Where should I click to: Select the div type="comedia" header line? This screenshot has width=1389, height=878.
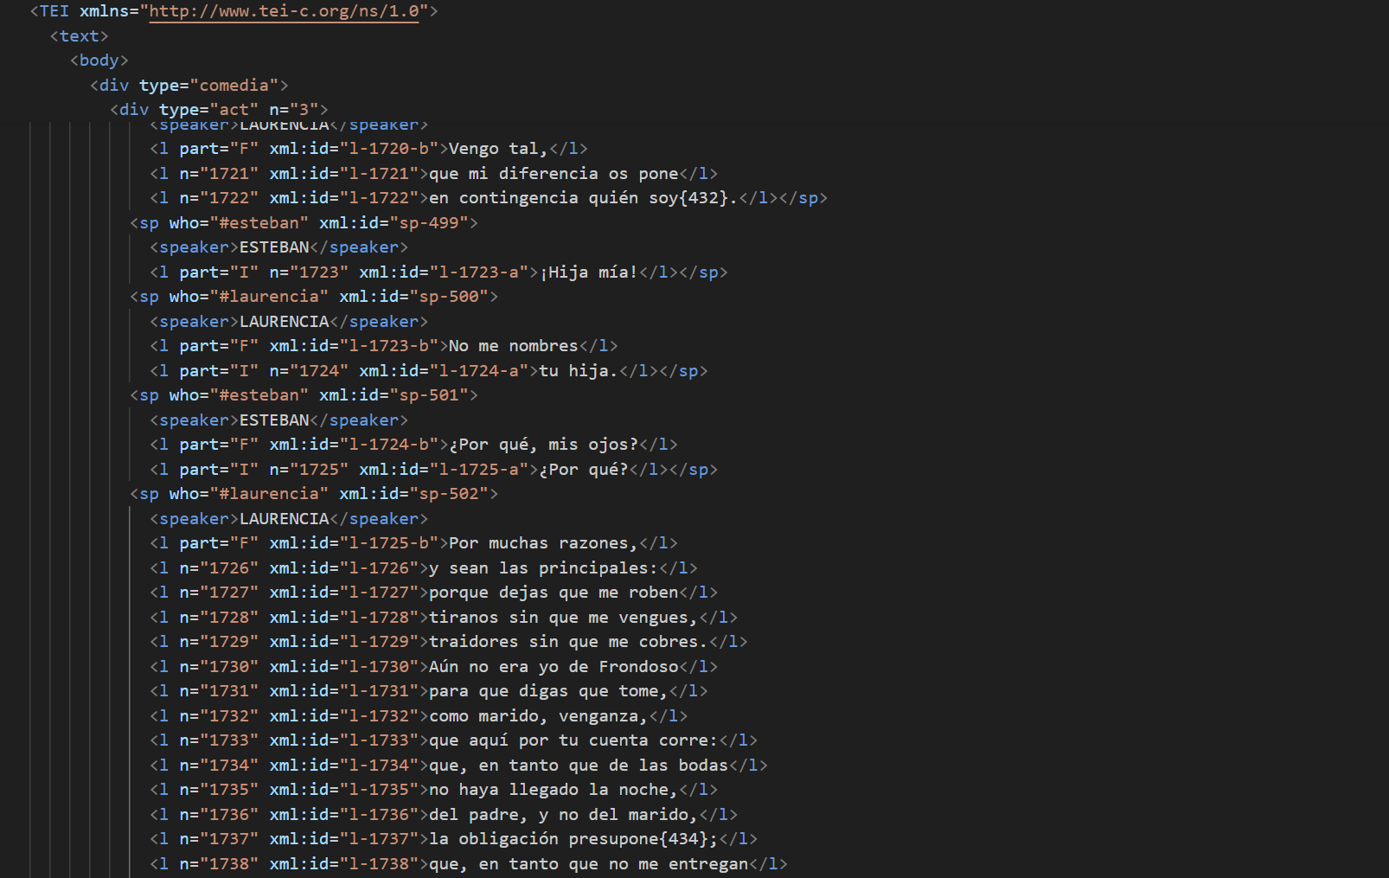tap(189, 86)
